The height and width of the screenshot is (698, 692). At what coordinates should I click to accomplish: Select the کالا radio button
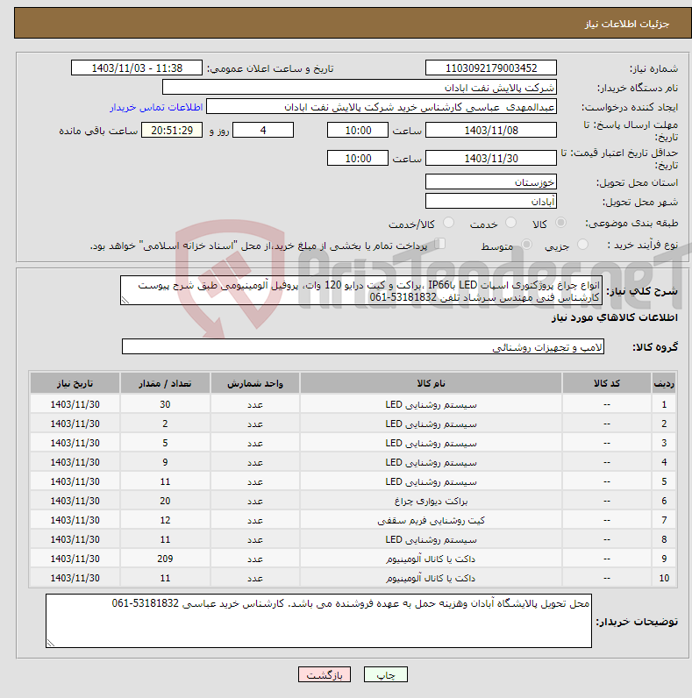[561, 223]
